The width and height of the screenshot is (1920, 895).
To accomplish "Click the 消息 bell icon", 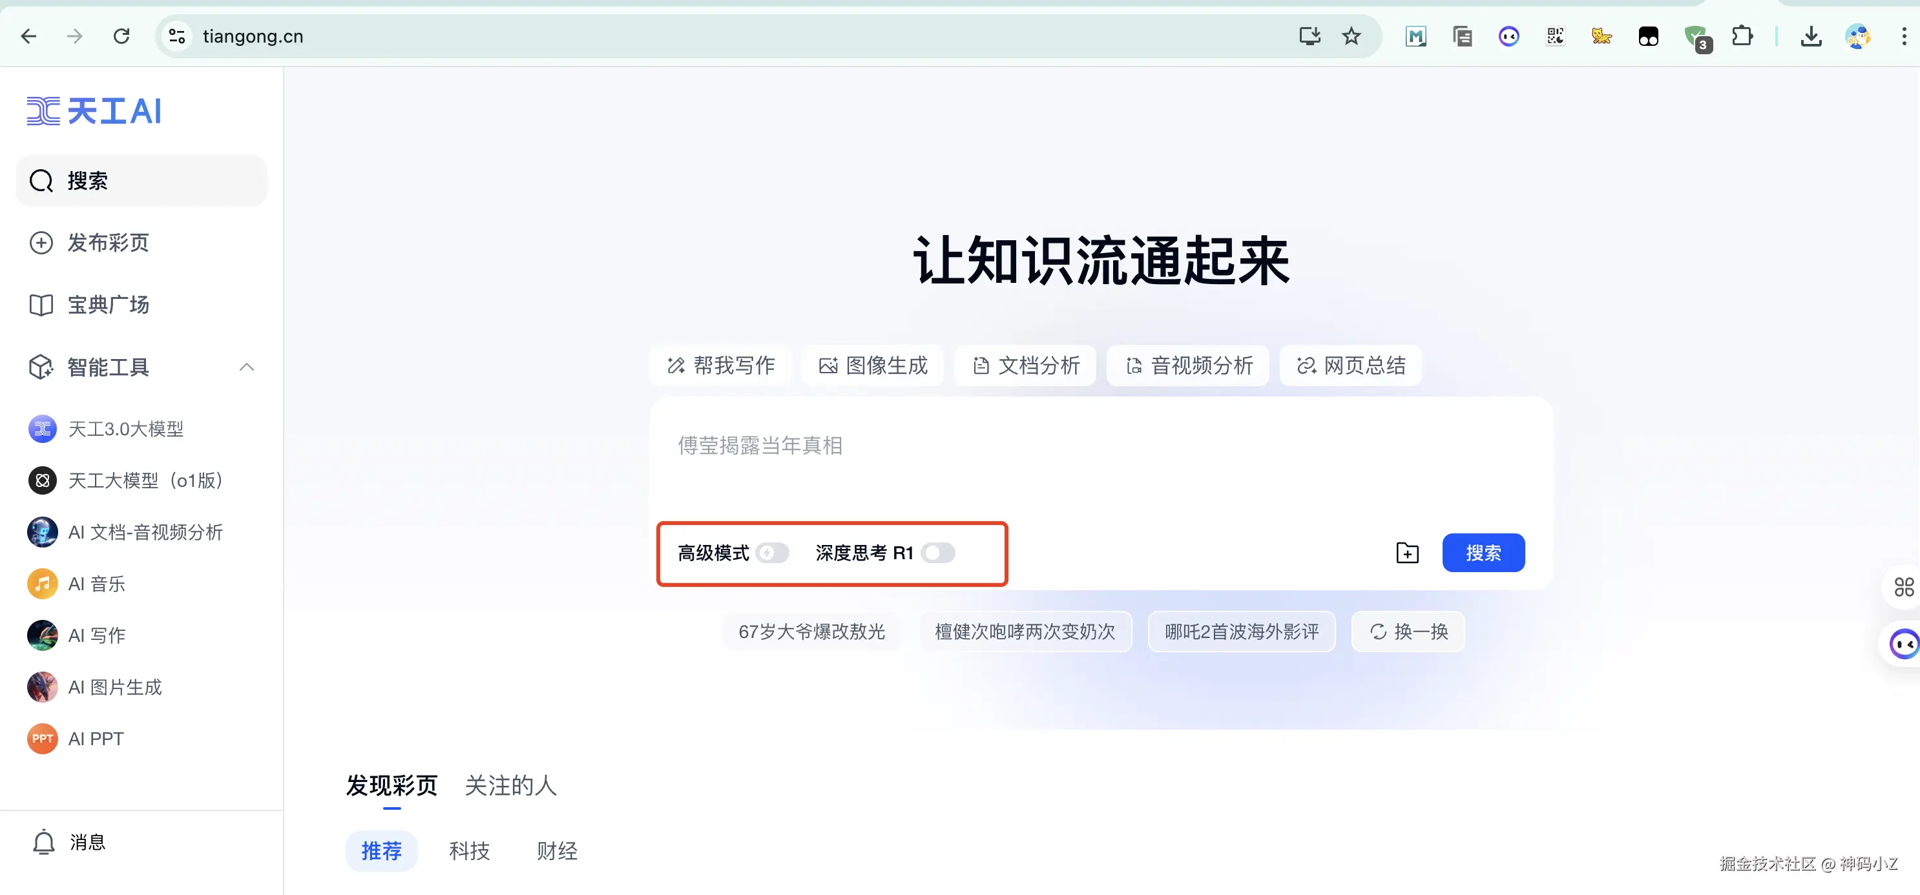I will tap(44, 842).
